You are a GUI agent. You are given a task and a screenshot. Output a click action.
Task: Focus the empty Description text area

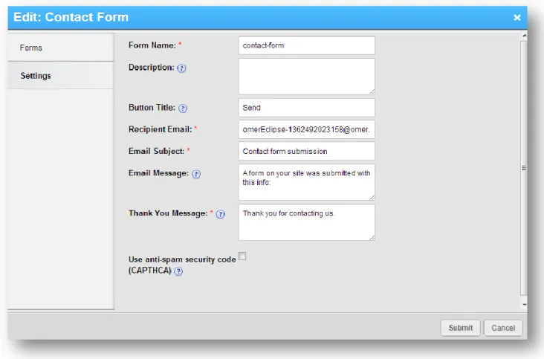(307, 77)
